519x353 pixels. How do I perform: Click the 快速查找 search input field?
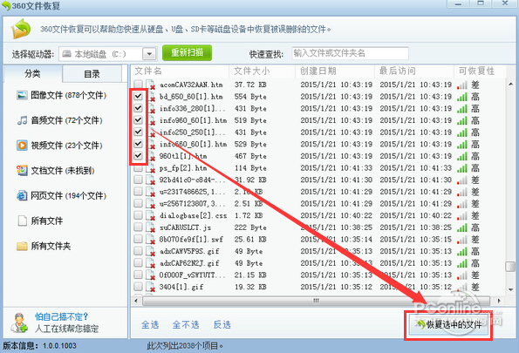[x=350, y=53]
